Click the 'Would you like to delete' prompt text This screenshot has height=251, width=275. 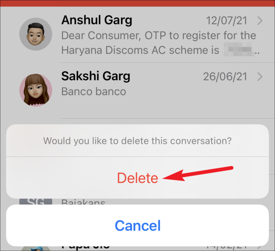138,141
